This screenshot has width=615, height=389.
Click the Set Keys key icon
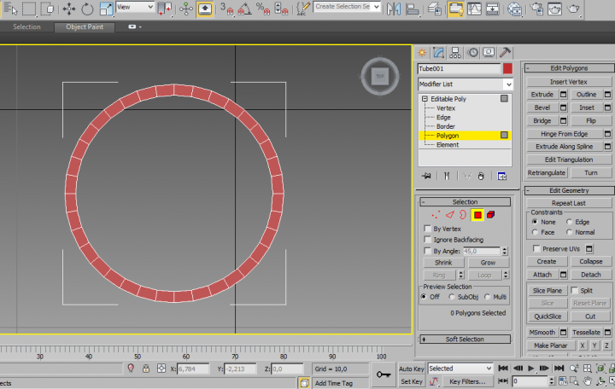tap(384, 374)
